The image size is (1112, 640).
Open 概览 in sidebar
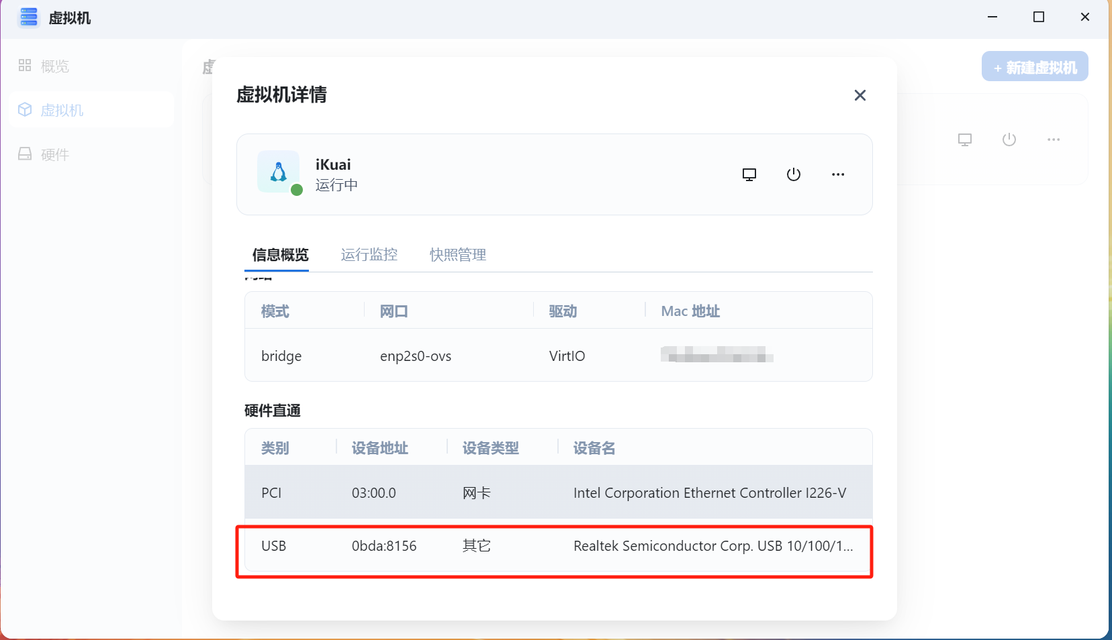(x=92, y=66)
